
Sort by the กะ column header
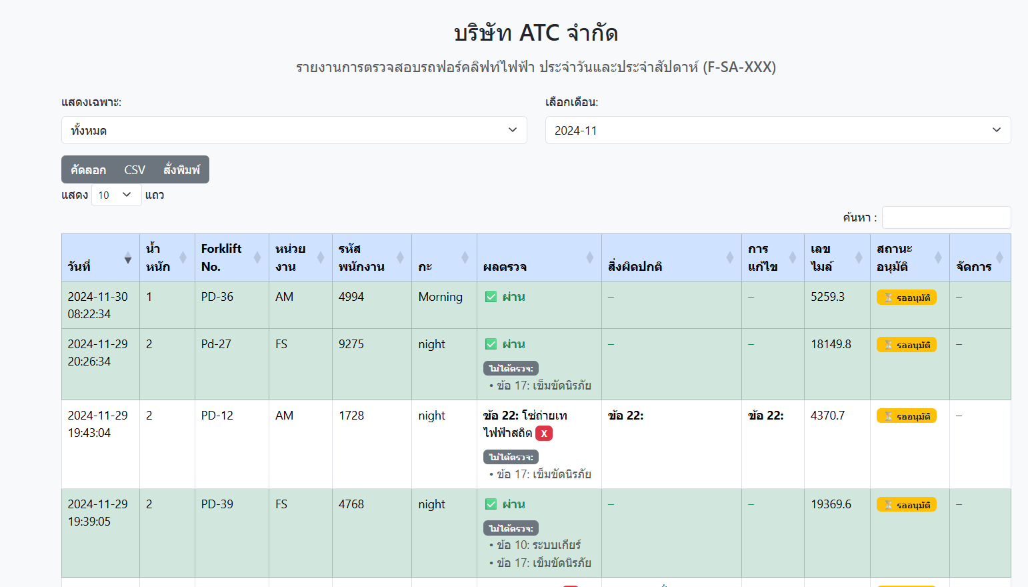click(x=444, y=257)
